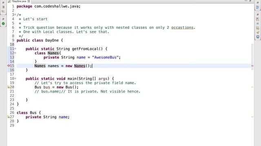Collapse the main method at line 18
This screenshot has height=146, width=261.
pos(15,78)
